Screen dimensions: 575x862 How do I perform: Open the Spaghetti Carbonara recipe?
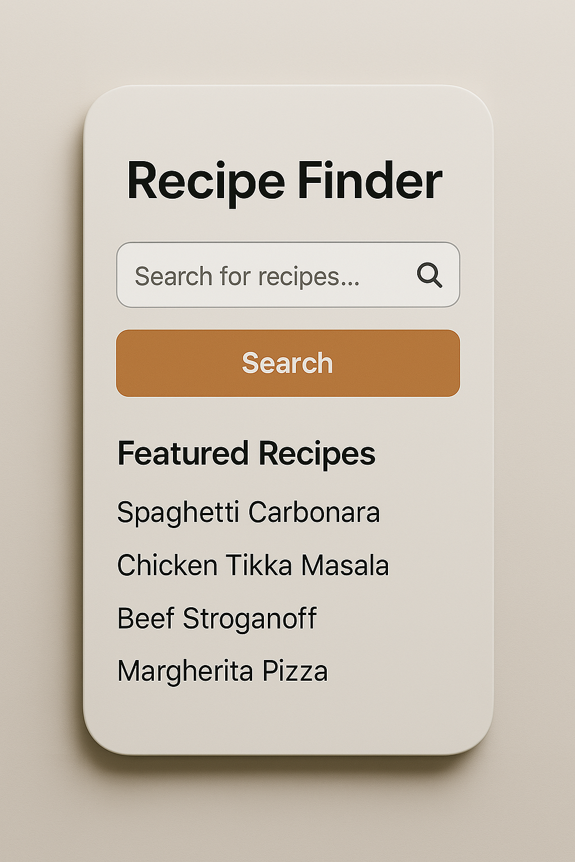(x=248, y=513)
